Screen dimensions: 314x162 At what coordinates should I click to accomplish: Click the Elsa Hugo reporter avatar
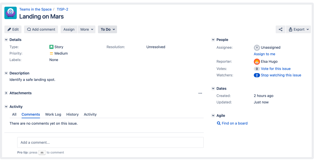point(257,62)
